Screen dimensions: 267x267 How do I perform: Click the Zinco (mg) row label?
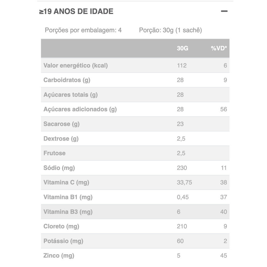(x=59, y=256)
